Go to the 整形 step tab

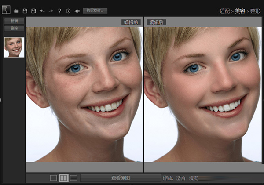(x=256, y=10)
